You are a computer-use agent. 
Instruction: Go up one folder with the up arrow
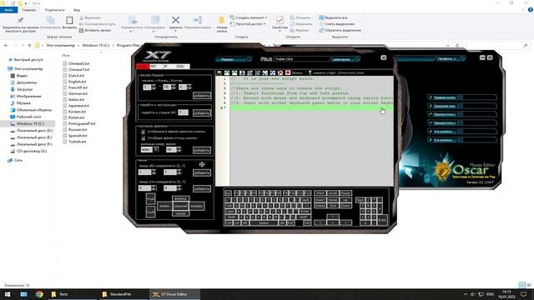coord(29,45)
